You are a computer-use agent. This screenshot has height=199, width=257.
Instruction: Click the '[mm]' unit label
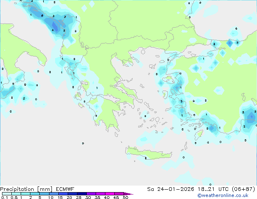pyautogui.click(x=45, y=189)
